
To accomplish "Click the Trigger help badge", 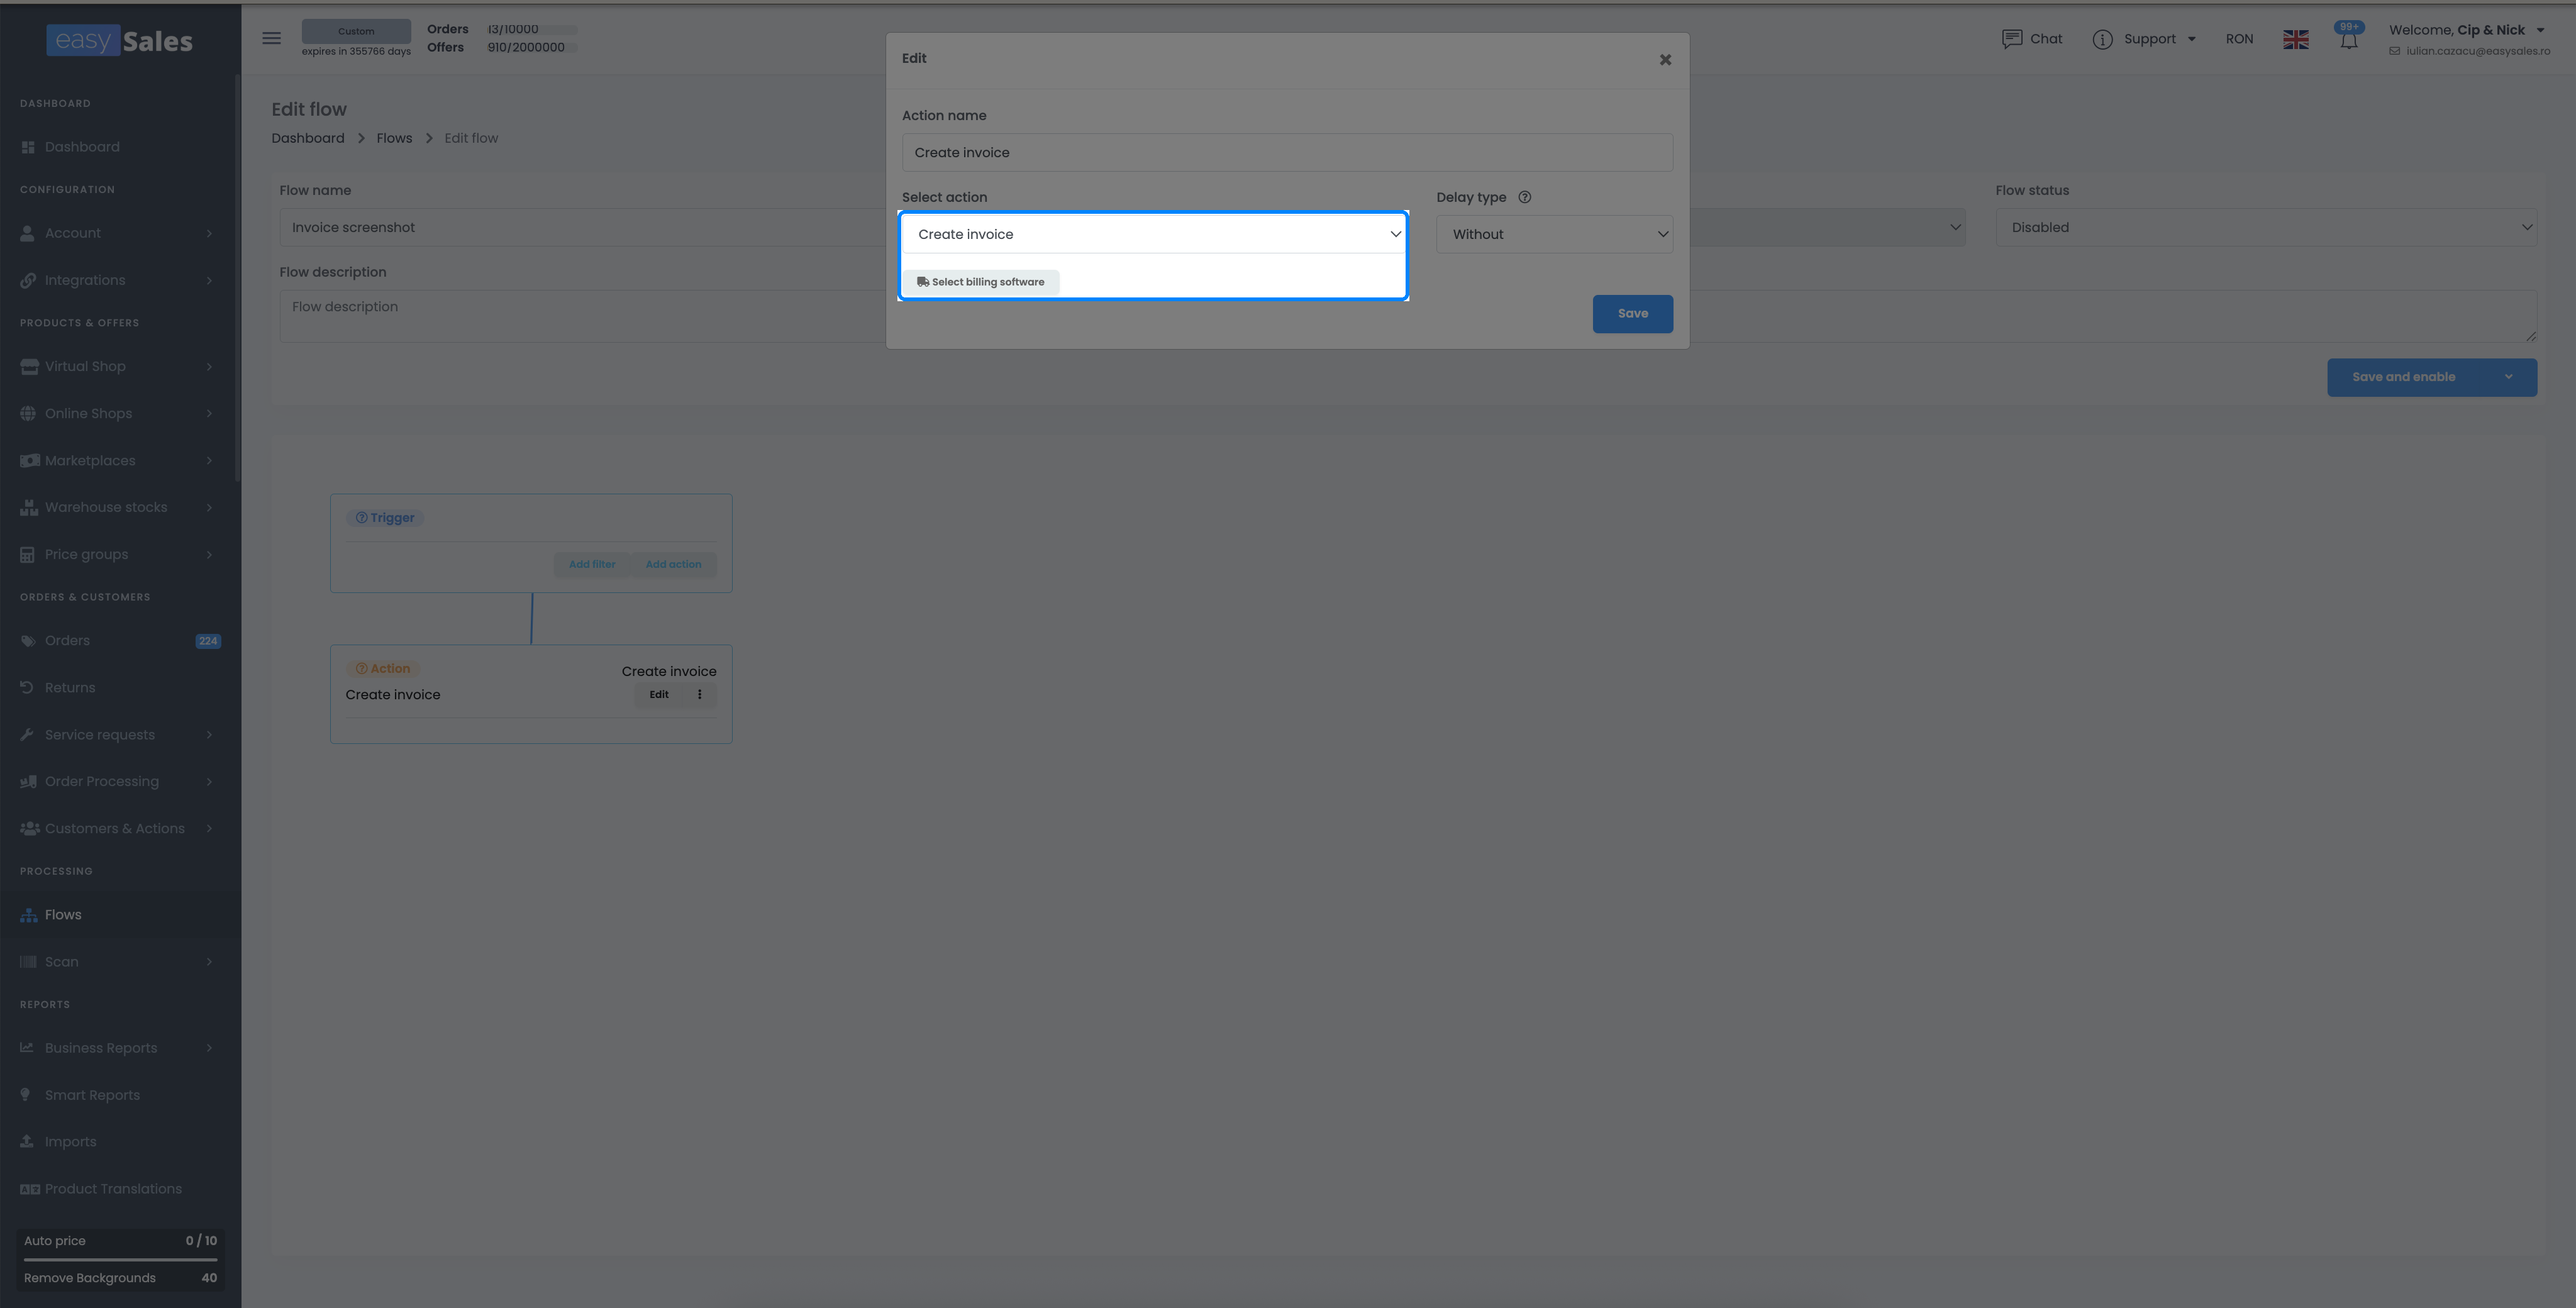I will 385,518.
